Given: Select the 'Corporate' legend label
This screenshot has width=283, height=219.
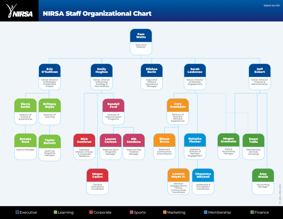Looking at the screenshot, I should click(x=102, y=212).
